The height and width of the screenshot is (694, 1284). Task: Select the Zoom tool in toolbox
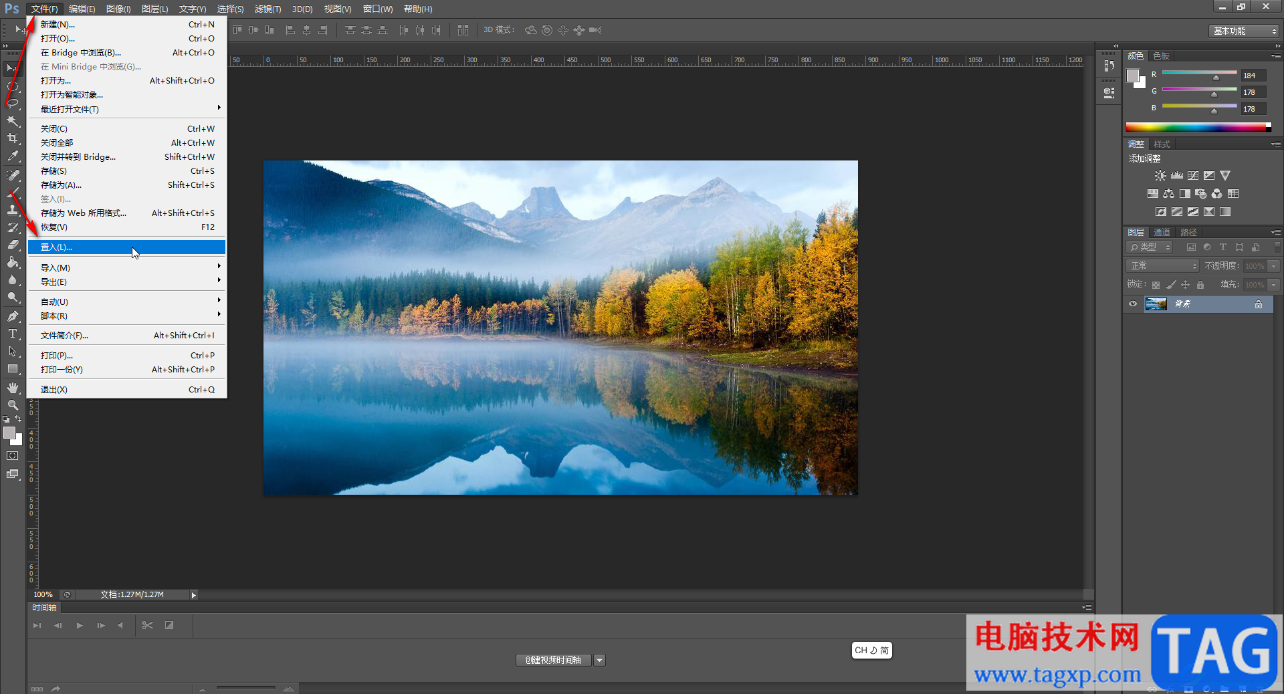[13, 405]
